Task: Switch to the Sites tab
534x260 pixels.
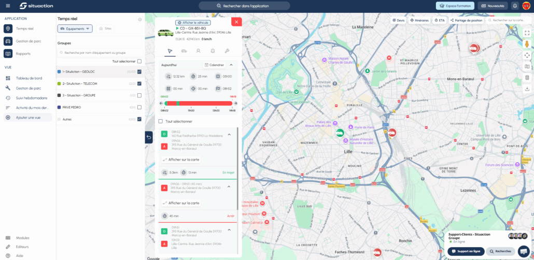Action: coord(105,29)
